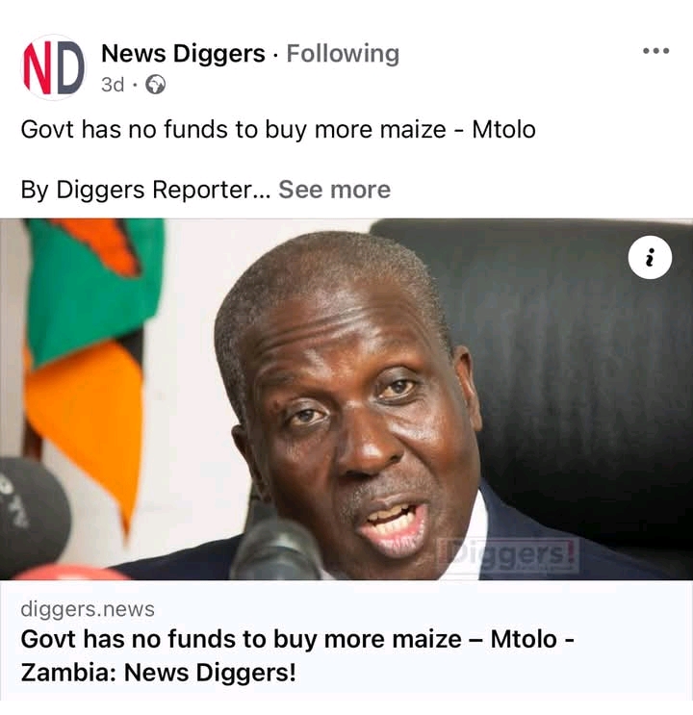Screen dimensions: 693x715
Task: Open the News Diggers ND profile picture
Action: (53, 67)
